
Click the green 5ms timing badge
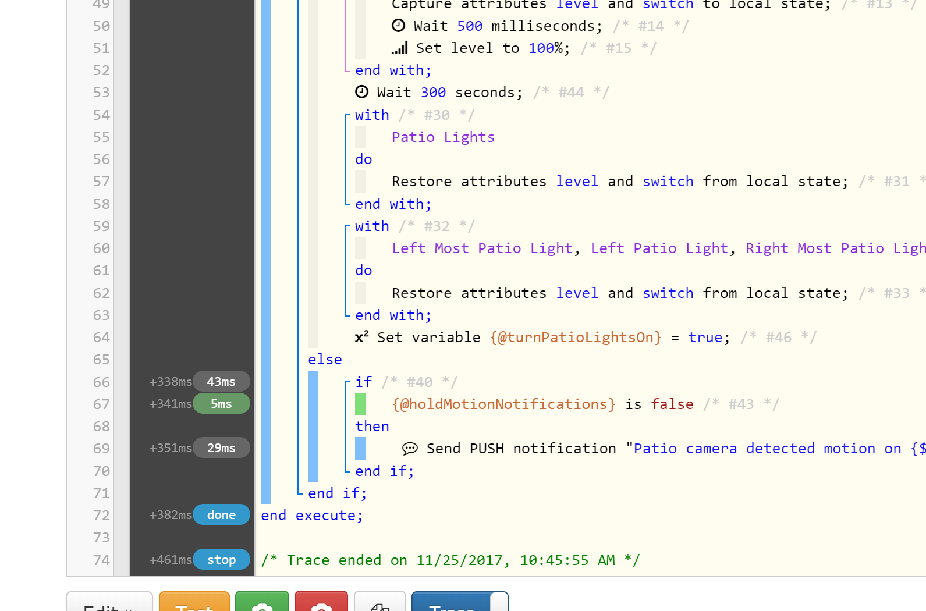coord(221,404)
